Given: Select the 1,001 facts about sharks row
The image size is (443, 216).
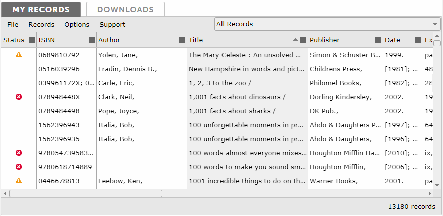Looking at the screenshot, I should pos(232,111).
